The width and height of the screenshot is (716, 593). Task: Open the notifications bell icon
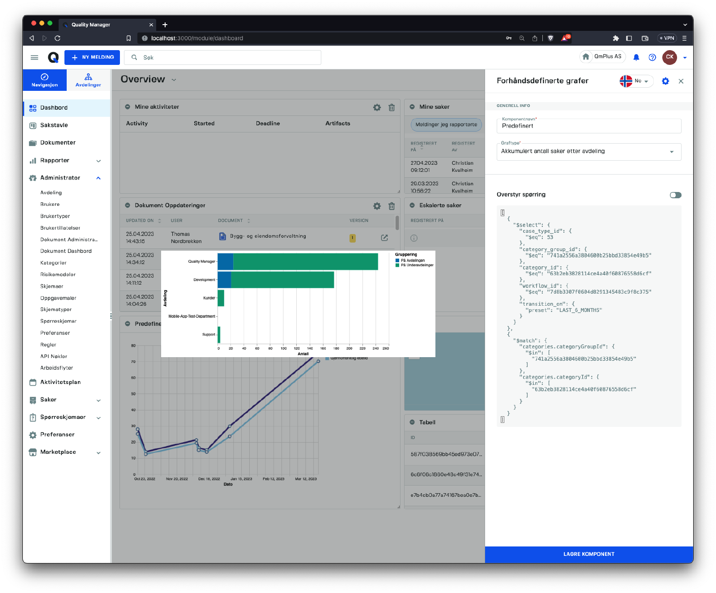(636, 57)
